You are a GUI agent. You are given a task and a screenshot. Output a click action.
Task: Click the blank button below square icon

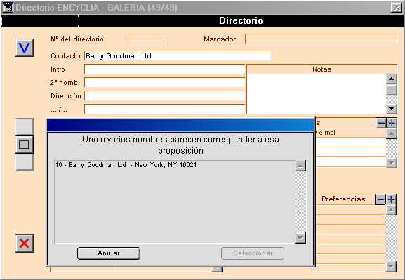click(x=24, y=162)
